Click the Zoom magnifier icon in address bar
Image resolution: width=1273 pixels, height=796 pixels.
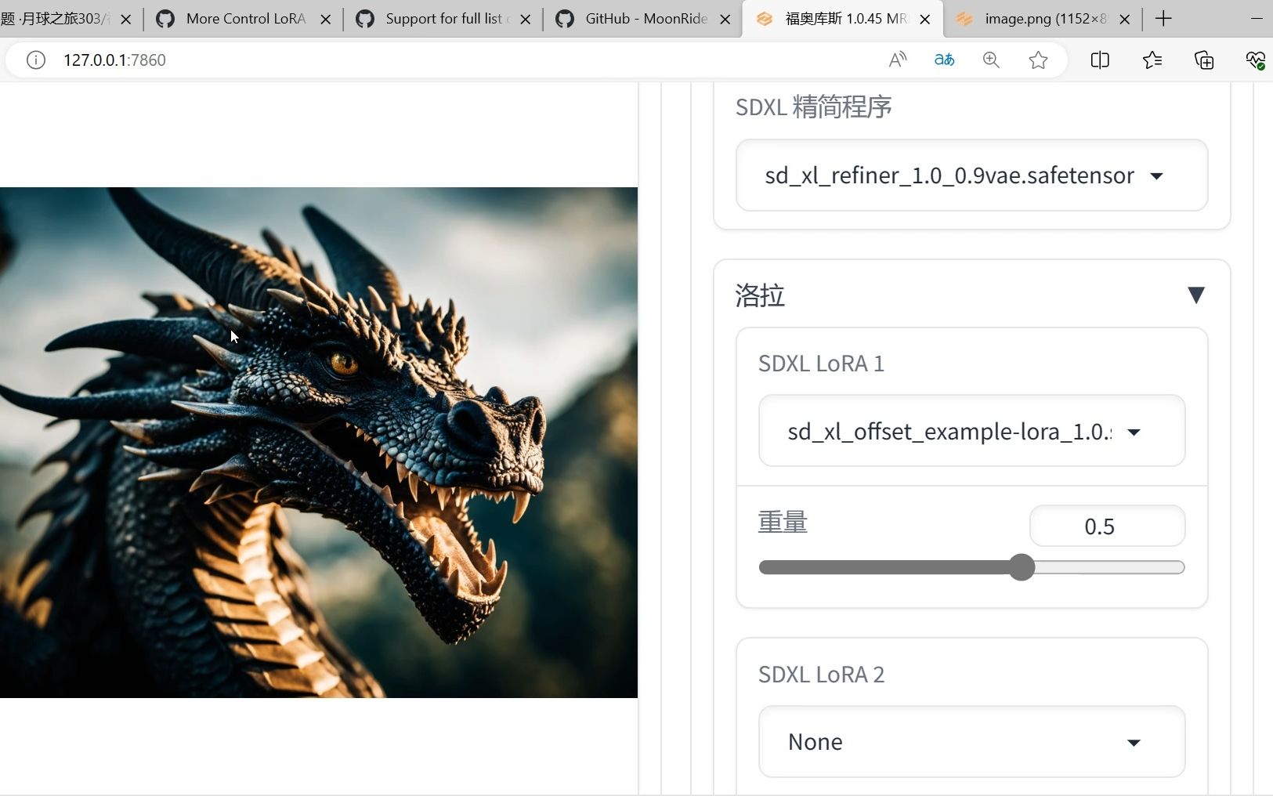(x=991, y=60)
